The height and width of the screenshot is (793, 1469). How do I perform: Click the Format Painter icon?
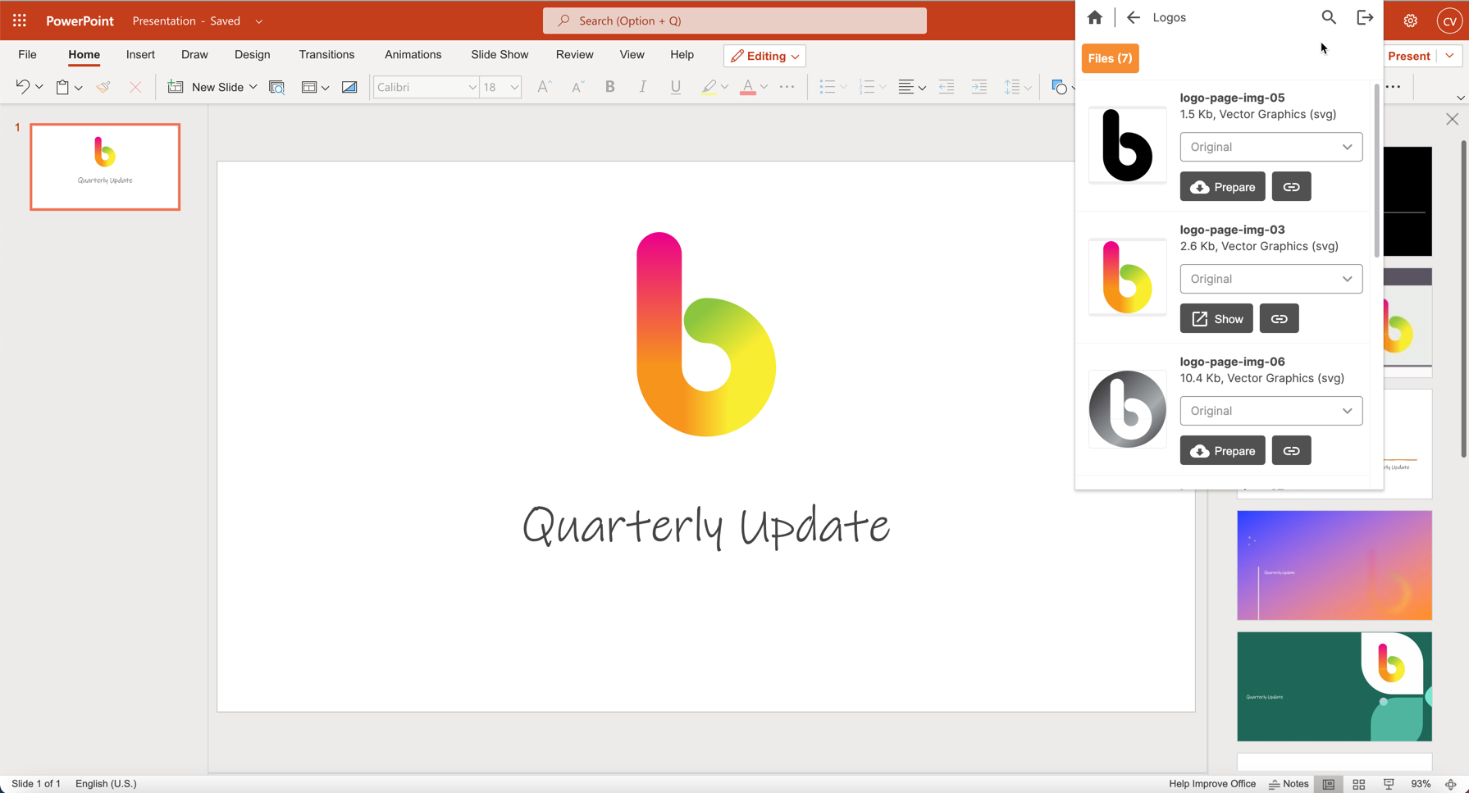(103, 87)
